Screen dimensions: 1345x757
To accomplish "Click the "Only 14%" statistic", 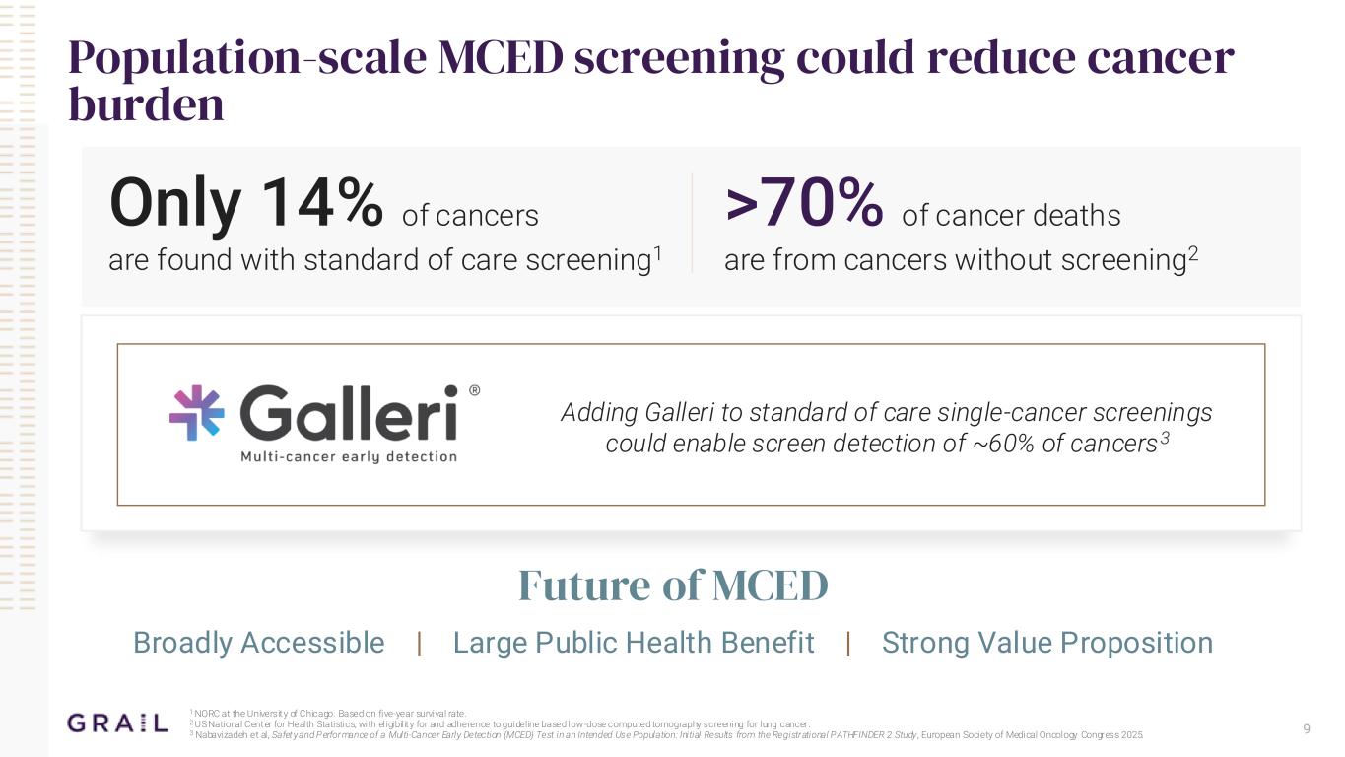I will tap(245, 203).
